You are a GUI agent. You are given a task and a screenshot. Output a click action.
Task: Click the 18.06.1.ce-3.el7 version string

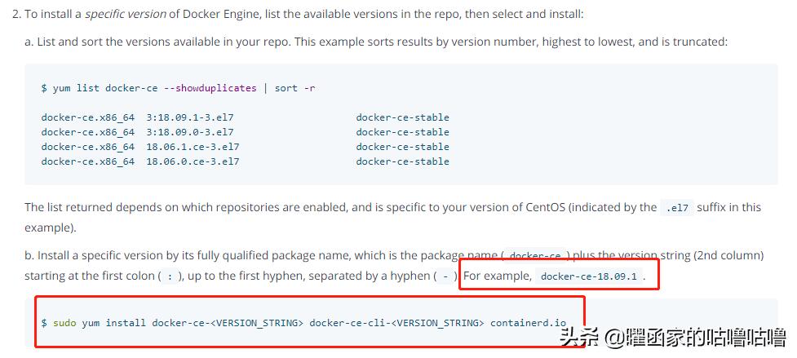click(x=193, y=147)
